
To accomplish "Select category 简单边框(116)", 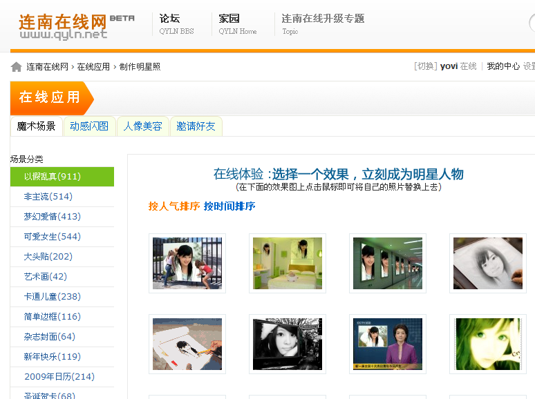I will 62,317.
